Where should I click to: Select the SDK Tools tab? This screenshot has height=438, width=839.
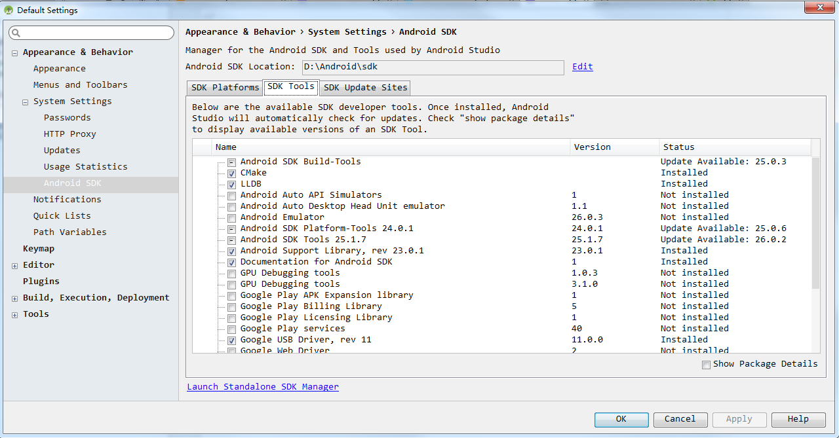pos(291,86)
